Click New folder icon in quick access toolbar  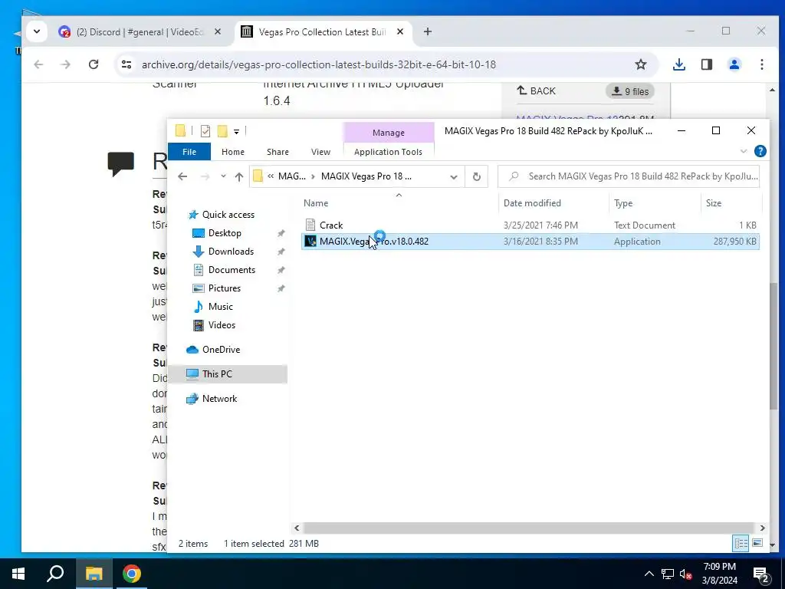[x=222, y=131]
